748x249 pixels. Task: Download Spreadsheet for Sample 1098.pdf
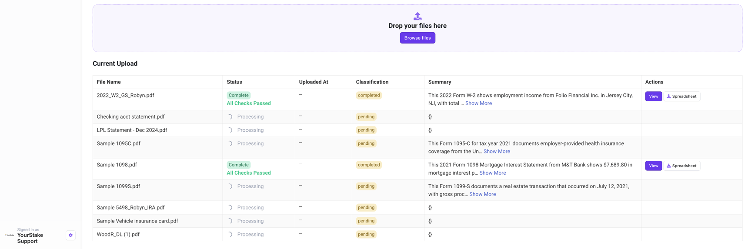tap(681, 166)
